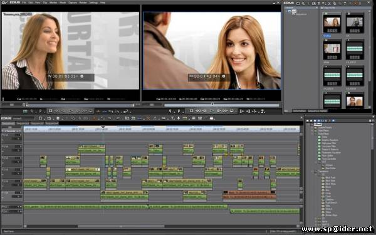376x235 pixels.
Task: Select the Graphic Equalizer audio filter
Action: [330, 140]
